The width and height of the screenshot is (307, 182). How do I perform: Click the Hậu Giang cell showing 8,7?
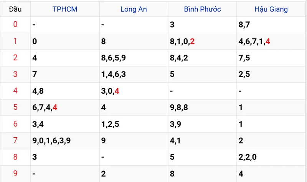[x=244, y=25]
